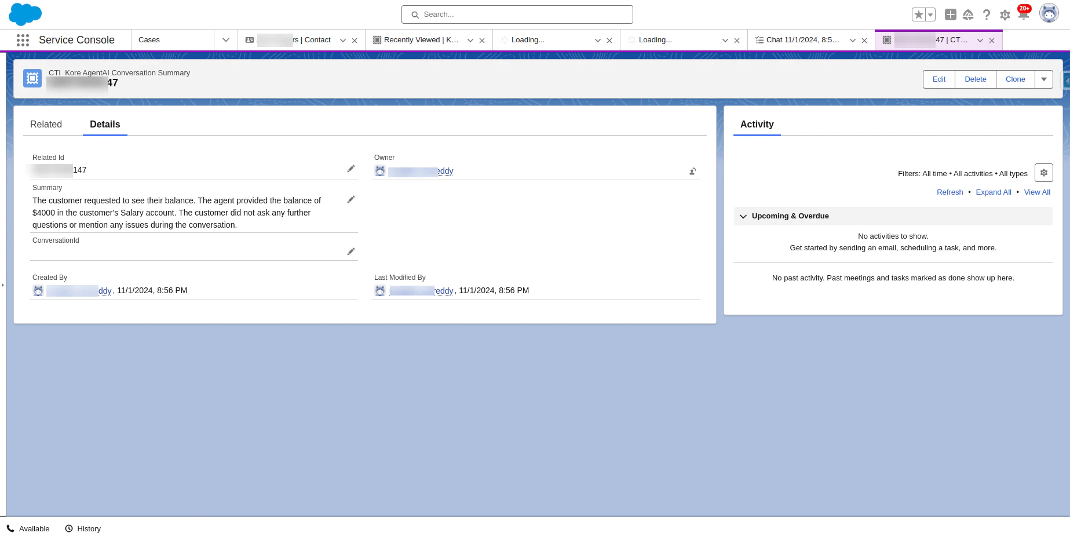Click the Delete button
This screenshot has height=540, width=1070.
[x=976, y=79]
